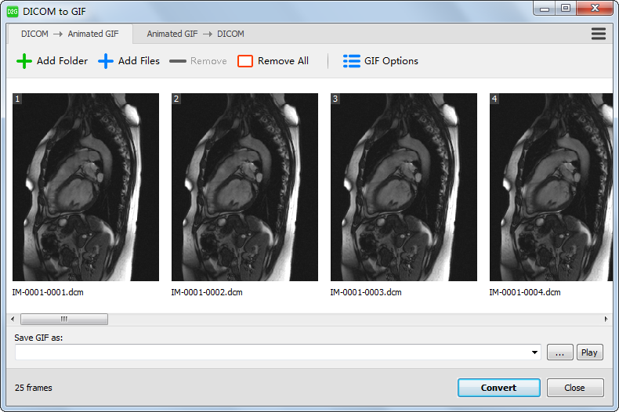Click the blue Add Files plus icon
The width and height of the screenshot is (619, 412).
coord(106,61)
